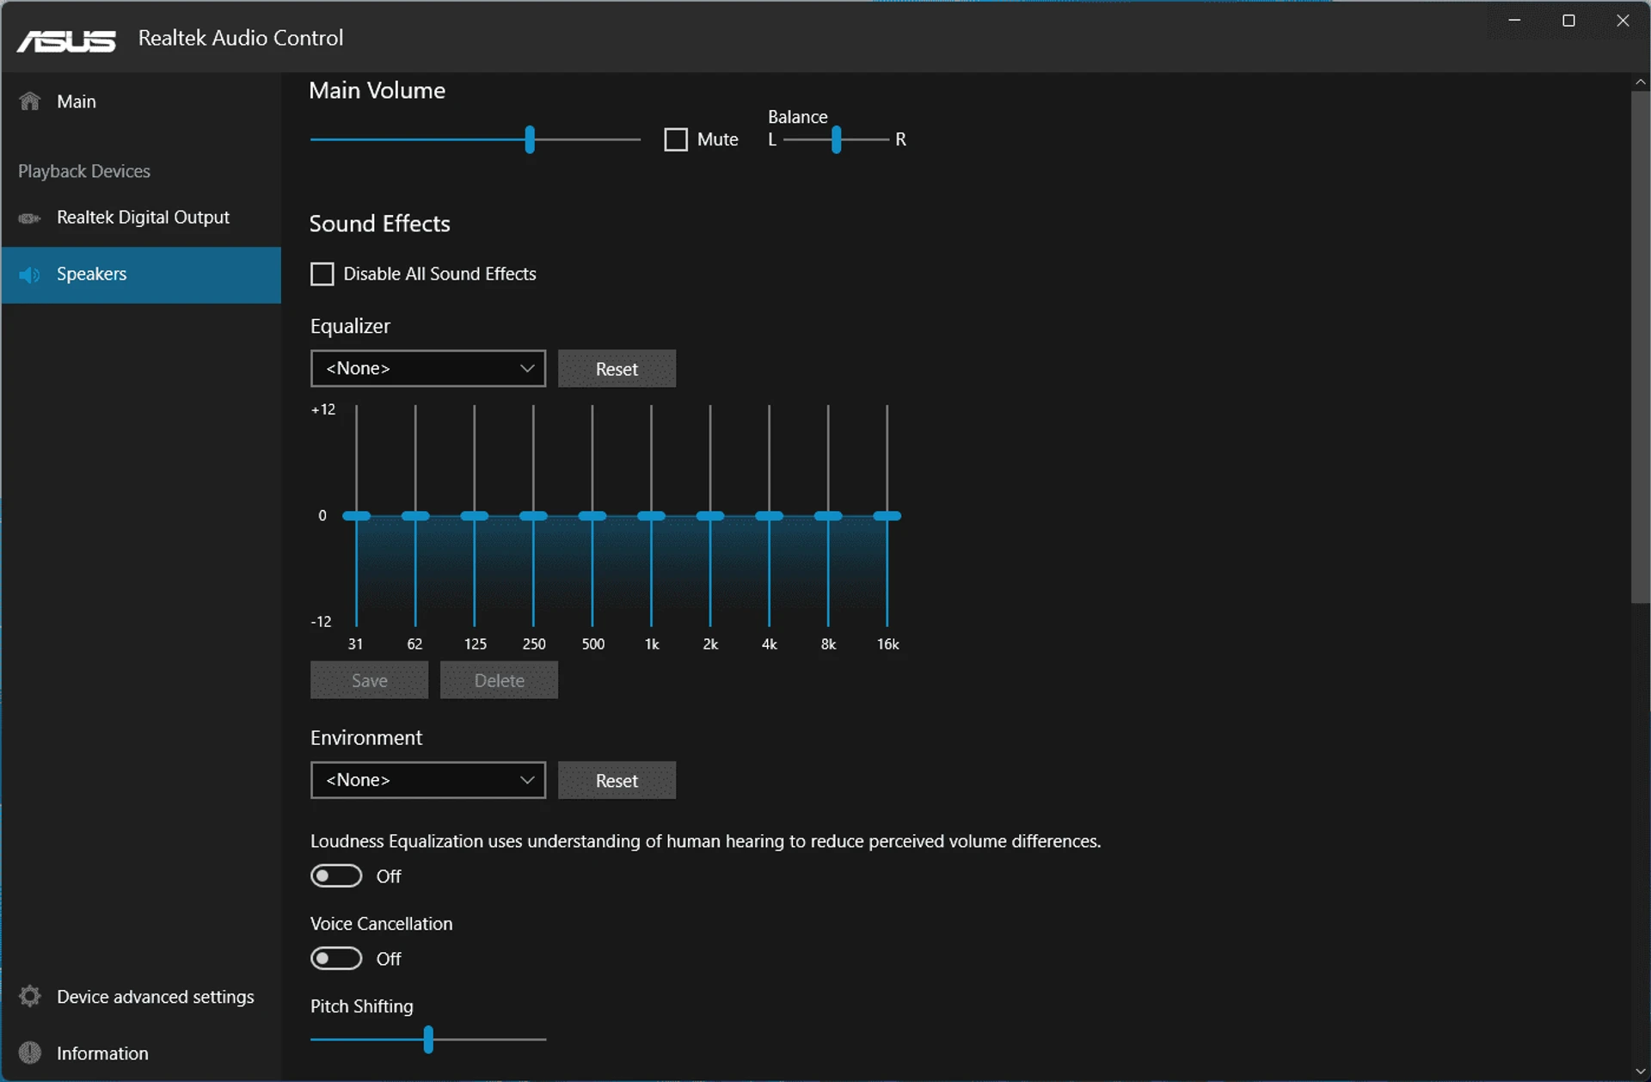The height and width of the screenshot is (1082, 1651).
Task: Click the Main home icon
Action: pos(30,101)
